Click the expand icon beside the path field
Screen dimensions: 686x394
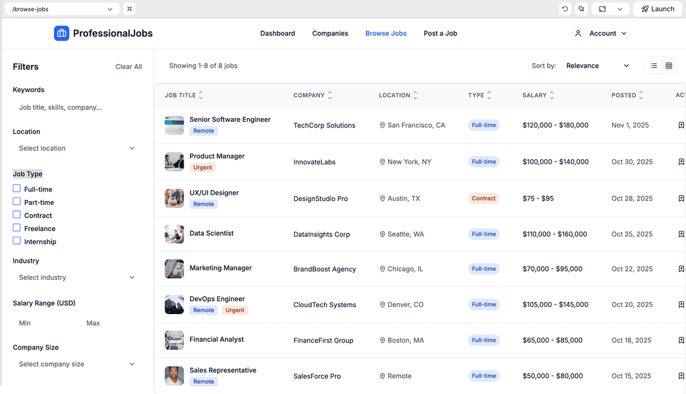pos(130,9)
